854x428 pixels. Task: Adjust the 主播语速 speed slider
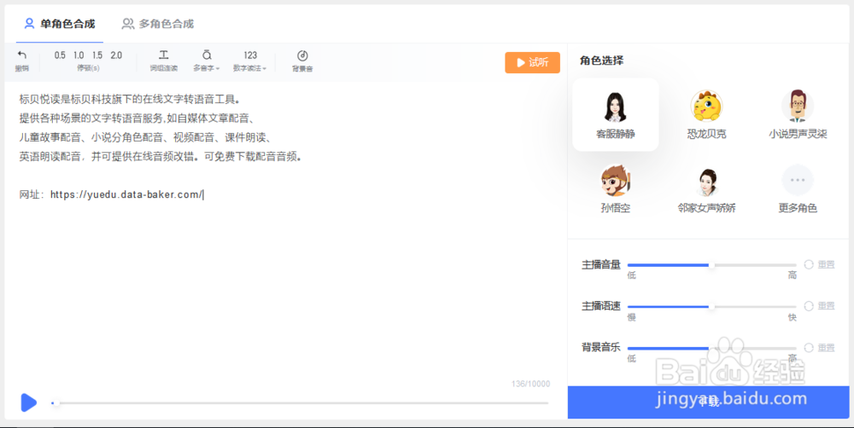coord(712,307)
